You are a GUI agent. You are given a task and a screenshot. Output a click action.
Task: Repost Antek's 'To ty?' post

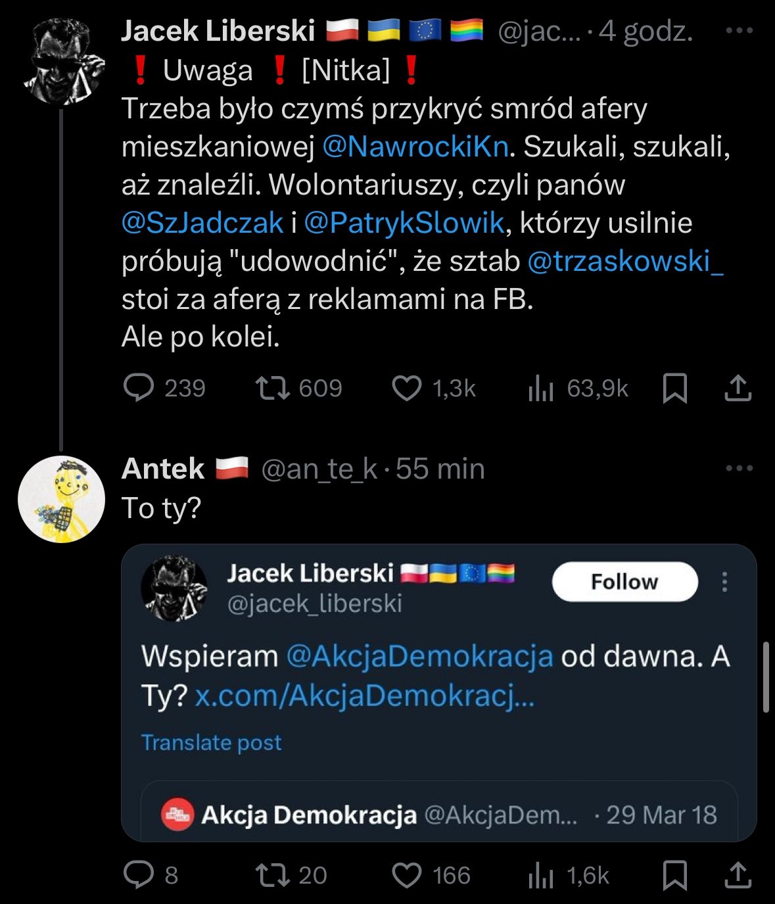[x=273, y=875]
